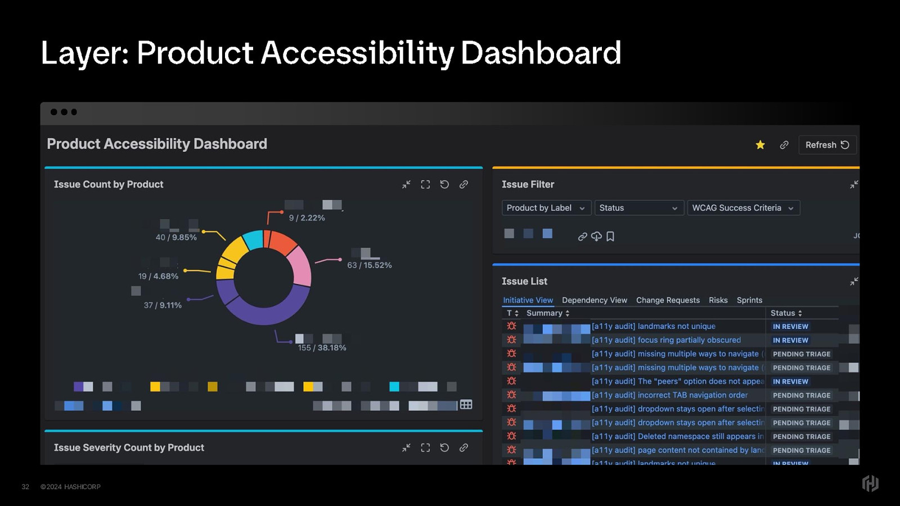
Task: Fullscreen the Issue Severity Count by Product panel
Action: [x=425, y=448]
